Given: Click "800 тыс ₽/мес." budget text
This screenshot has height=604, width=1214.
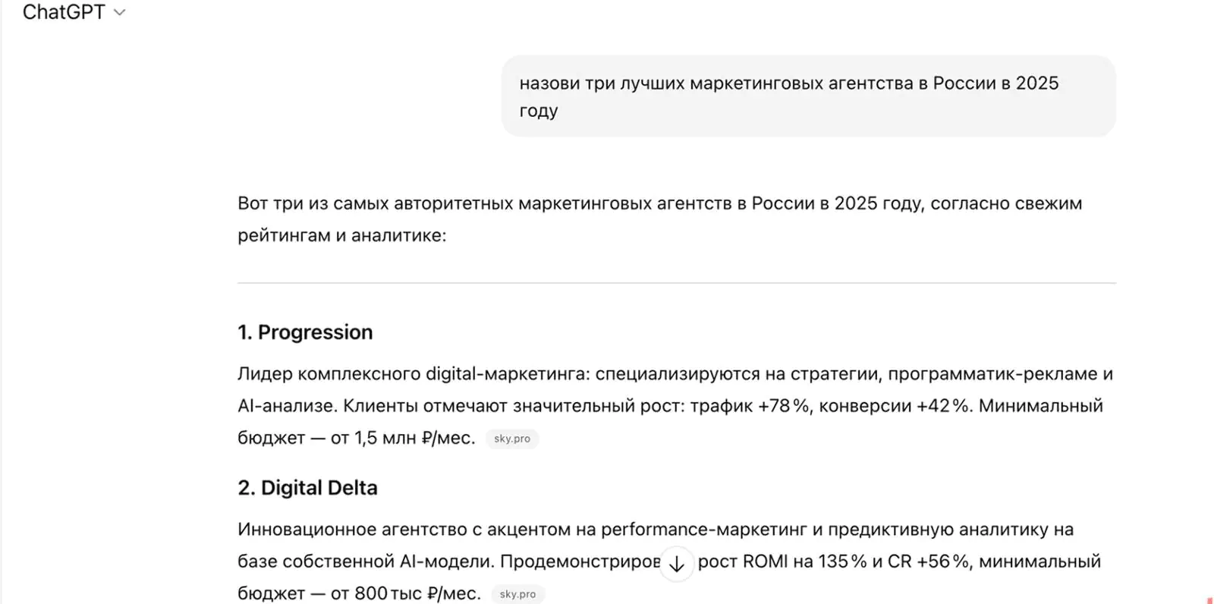Looking at the screenshot, I should (x=417, y=593).
